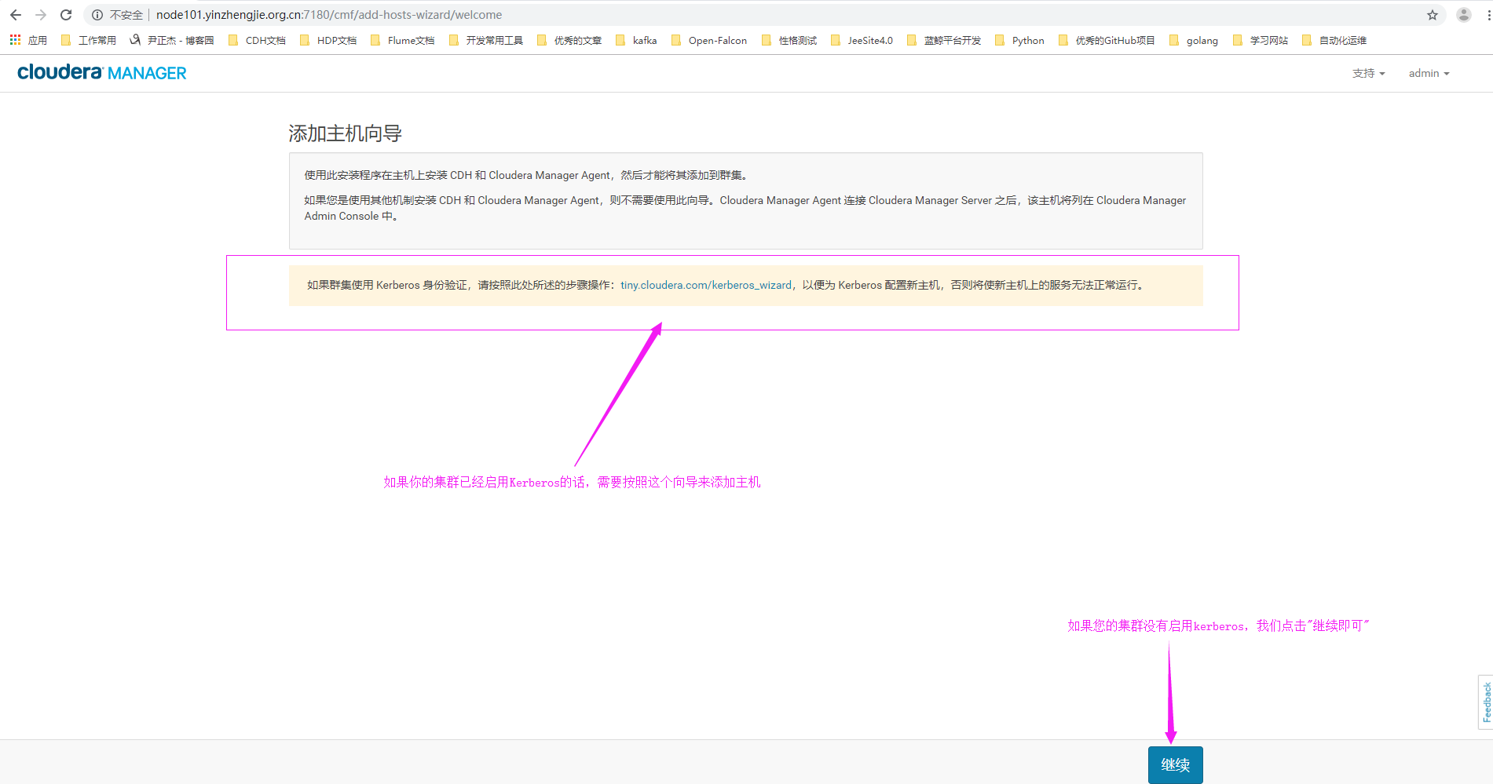Open the CDH文档 bookmark folder
The width and height of the screenshot is (1493, 784).
pyautogui.click(x=257, y=40)
